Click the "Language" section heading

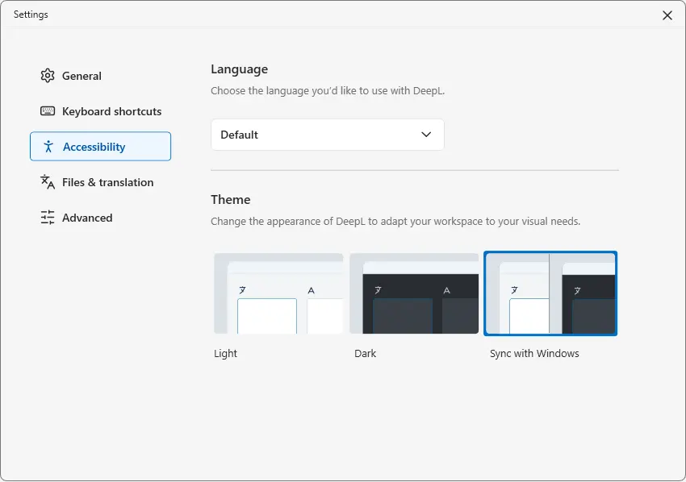coord(240,69)
